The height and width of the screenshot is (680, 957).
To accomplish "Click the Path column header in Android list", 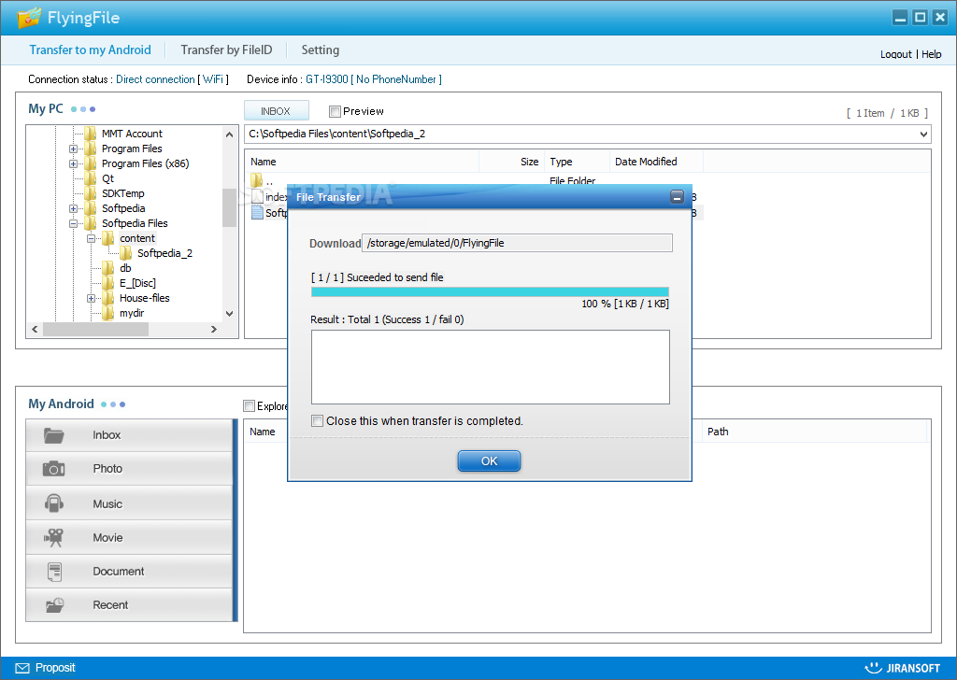I will [815, 432].
